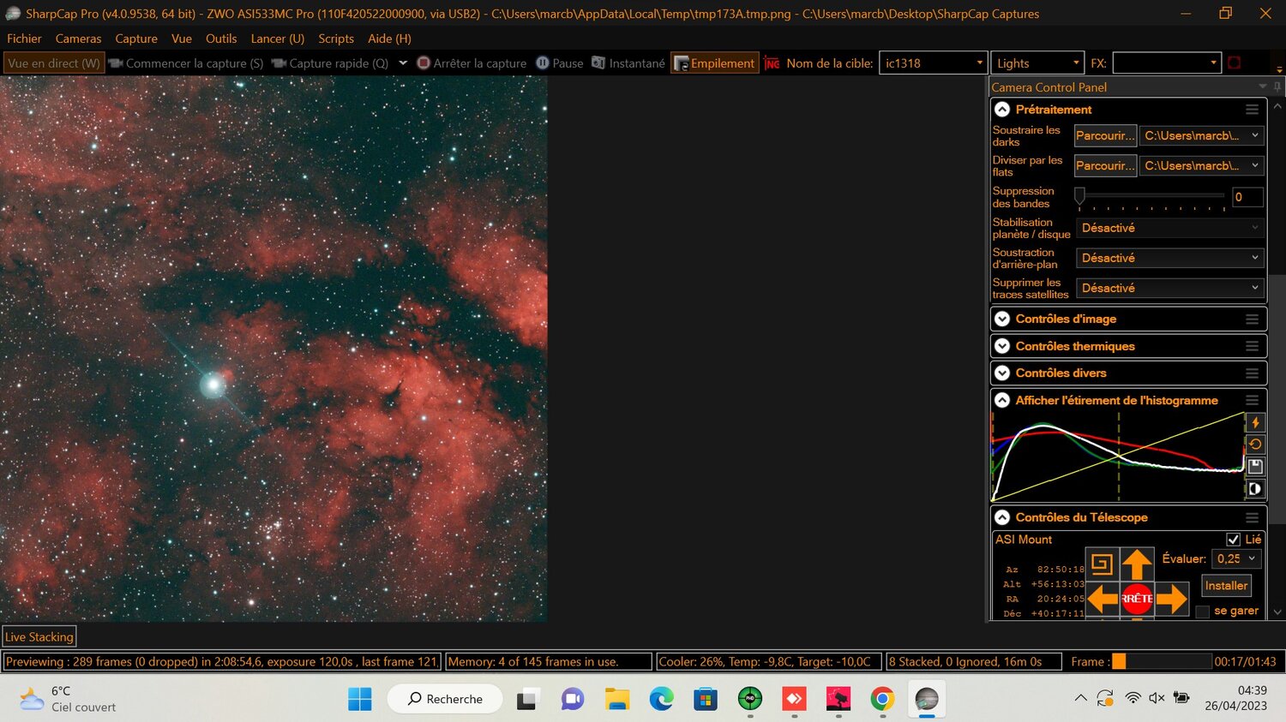Open the Contrôles divers section hamburger menu
This screenshot has height=722, width=1286.
point(1252,373)
